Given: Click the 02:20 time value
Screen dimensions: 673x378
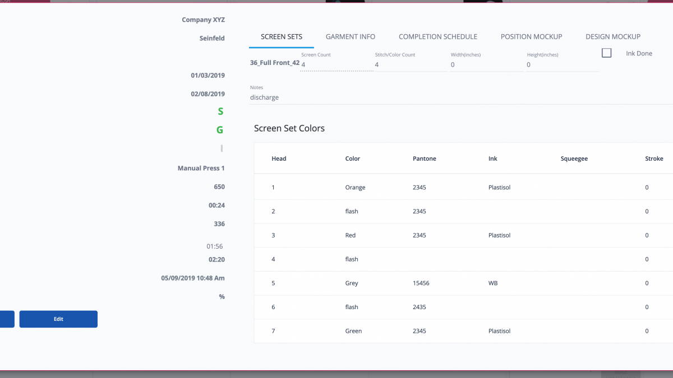Looking at the screenshot, I should [x=216, y=260].
